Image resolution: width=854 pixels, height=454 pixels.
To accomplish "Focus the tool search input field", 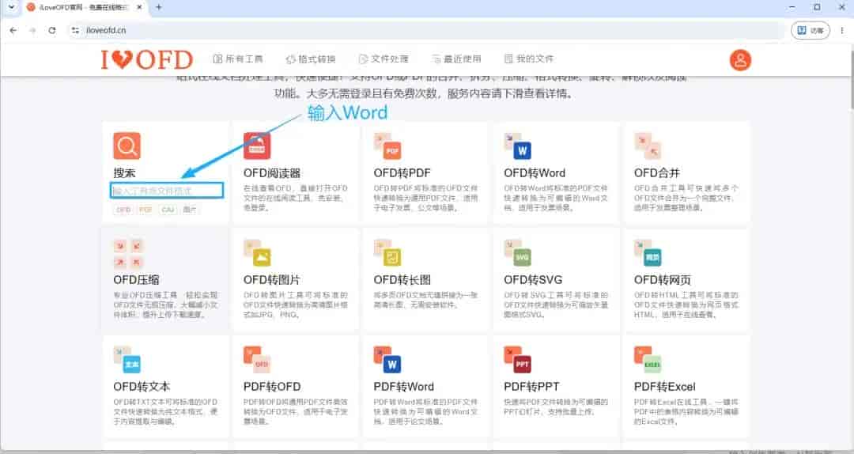I will [x=167, y=191].
